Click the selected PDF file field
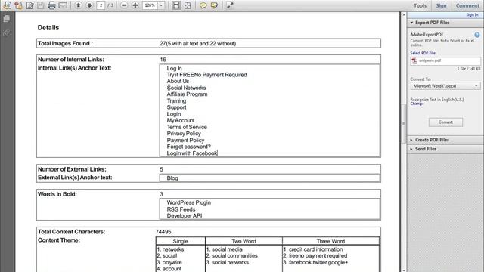484x272 pixels. (445, 60)
